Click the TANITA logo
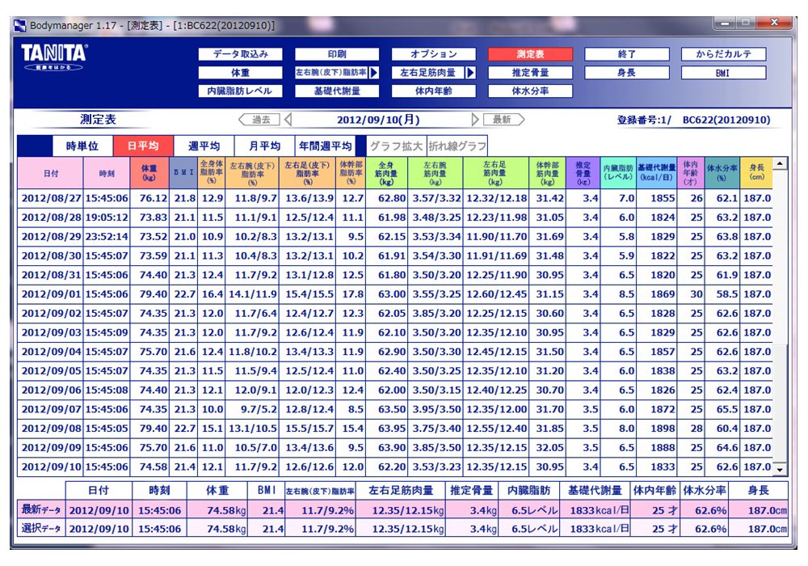This screenshot has height=566, width=808. click(x=54, y=57)
